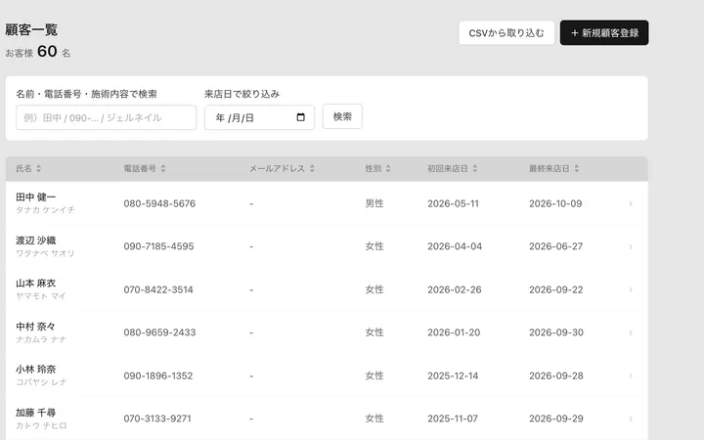Select customer name 田中 健一
The width and height of the screenshot is (704, 440).
(x=36, y=198)
